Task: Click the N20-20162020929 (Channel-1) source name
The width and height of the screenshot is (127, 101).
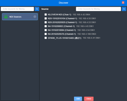Action: pos(62,22)
